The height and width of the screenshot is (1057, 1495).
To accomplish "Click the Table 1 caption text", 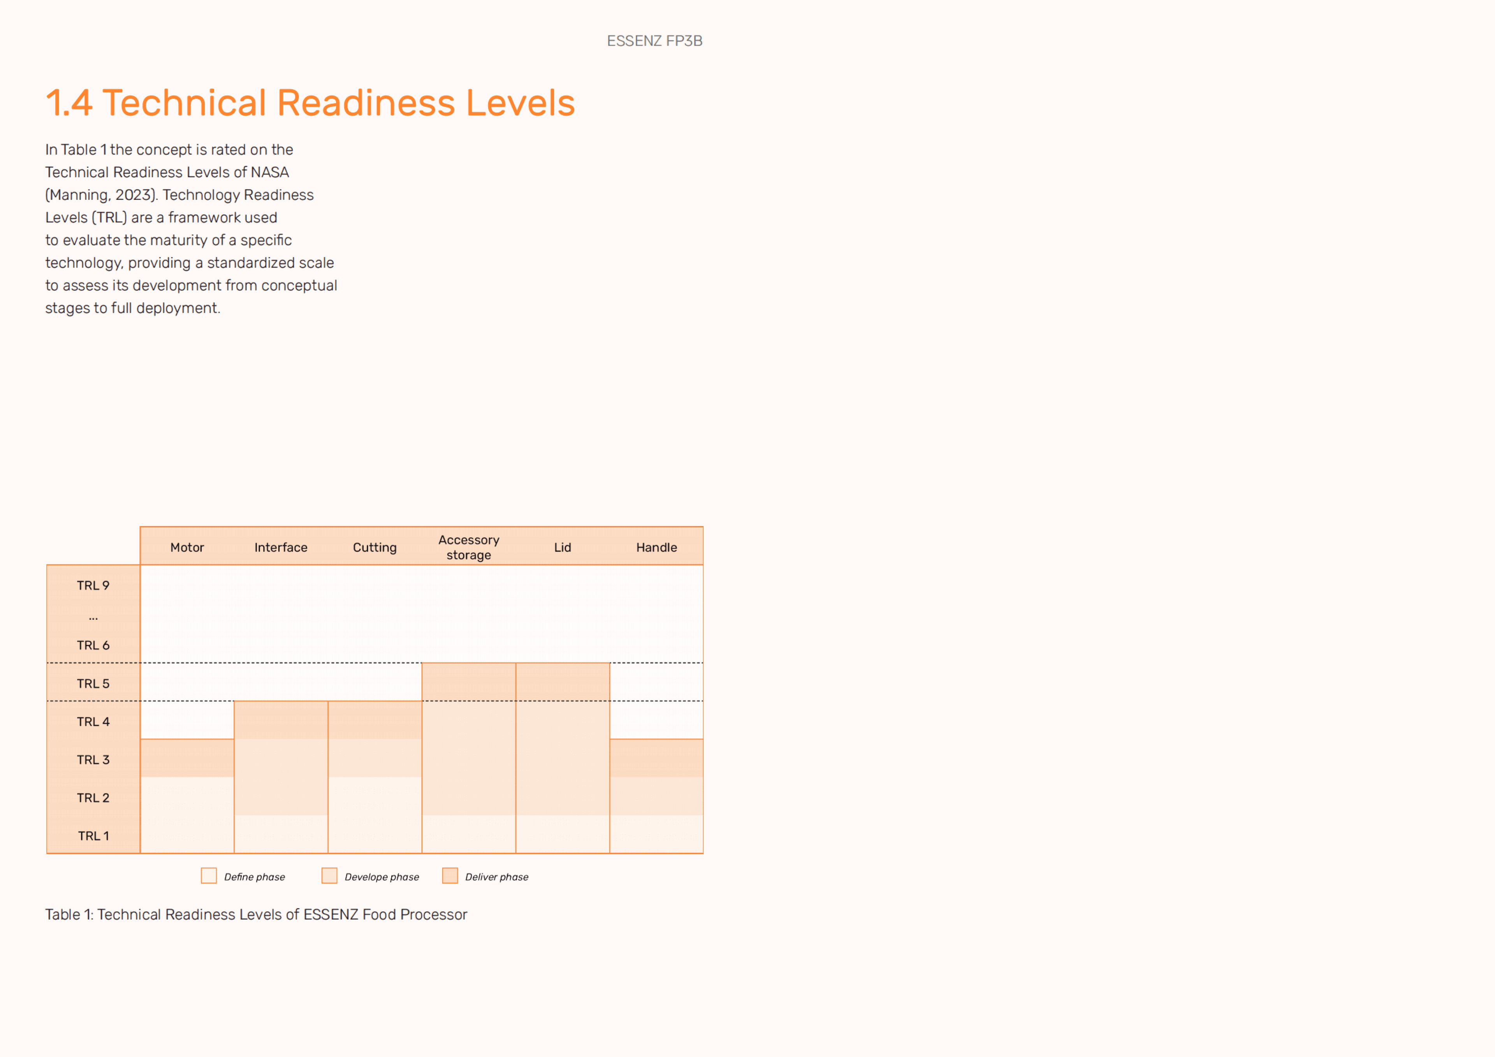I will click(256, 914).
